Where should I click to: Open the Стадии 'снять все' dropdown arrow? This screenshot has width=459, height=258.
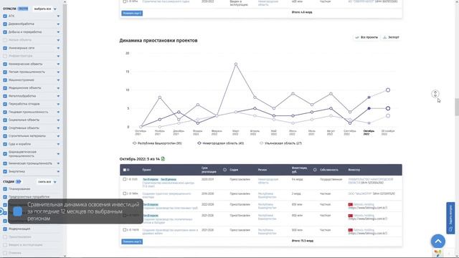pyautogui.click(x=55, y=182)
